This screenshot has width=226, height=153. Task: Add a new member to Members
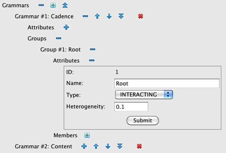(x=87, y=135)
